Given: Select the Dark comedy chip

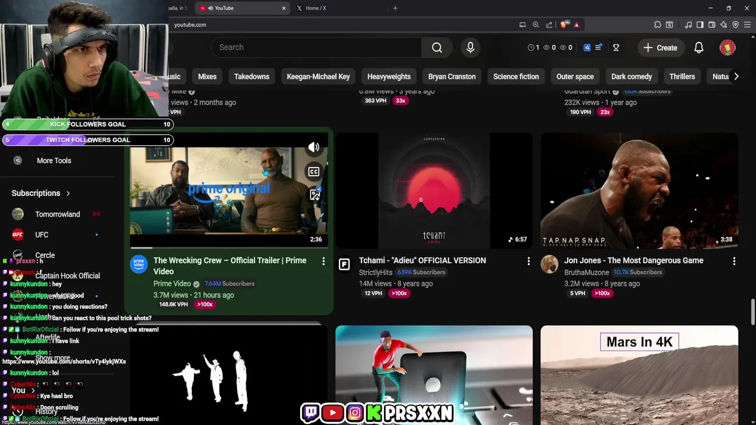Looking at the screenshot, I should pos(631,77).
